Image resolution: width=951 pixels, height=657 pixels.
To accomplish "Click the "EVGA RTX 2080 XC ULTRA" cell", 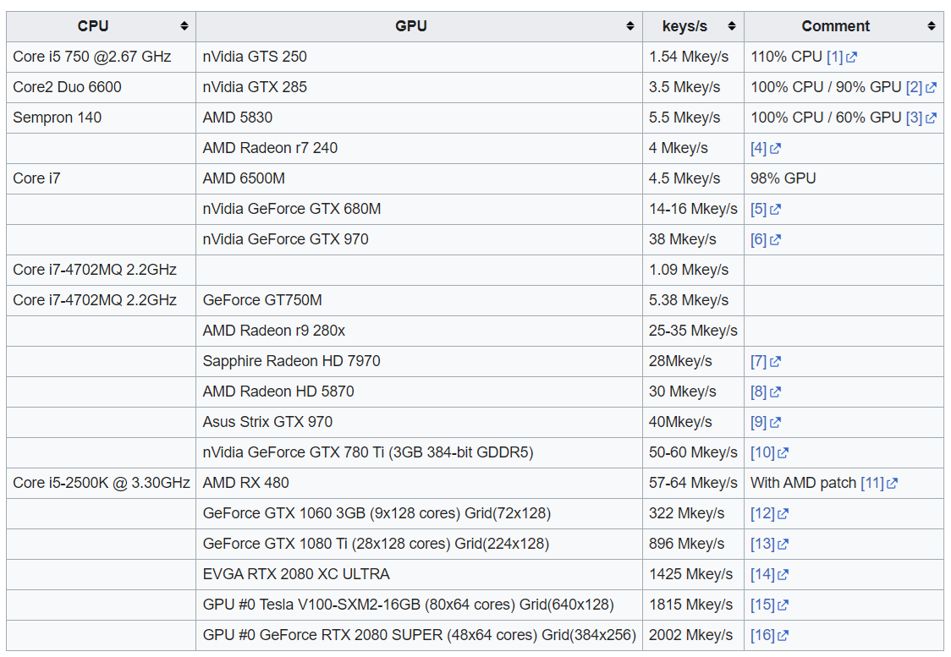I will [x=419, y=574].
